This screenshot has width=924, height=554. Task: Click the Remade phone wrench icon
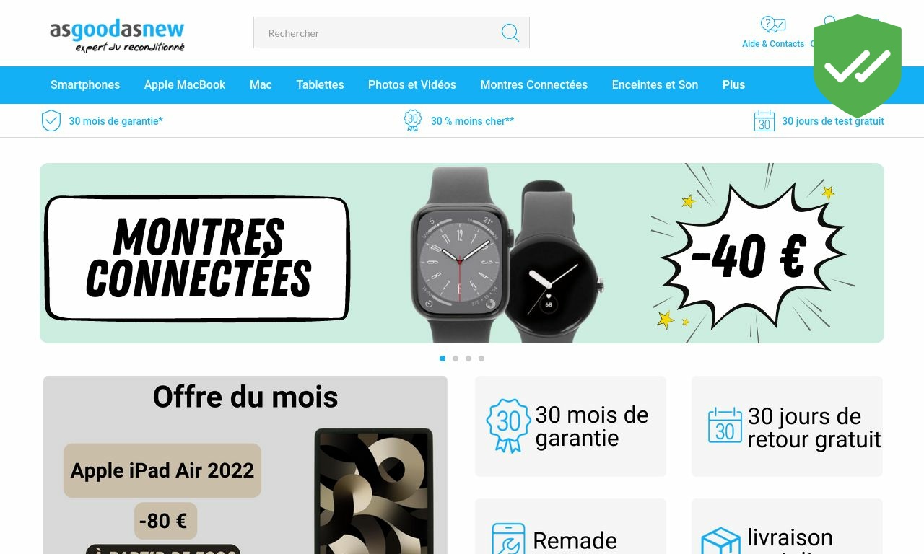pyautogui.click(x=508, y=539)
